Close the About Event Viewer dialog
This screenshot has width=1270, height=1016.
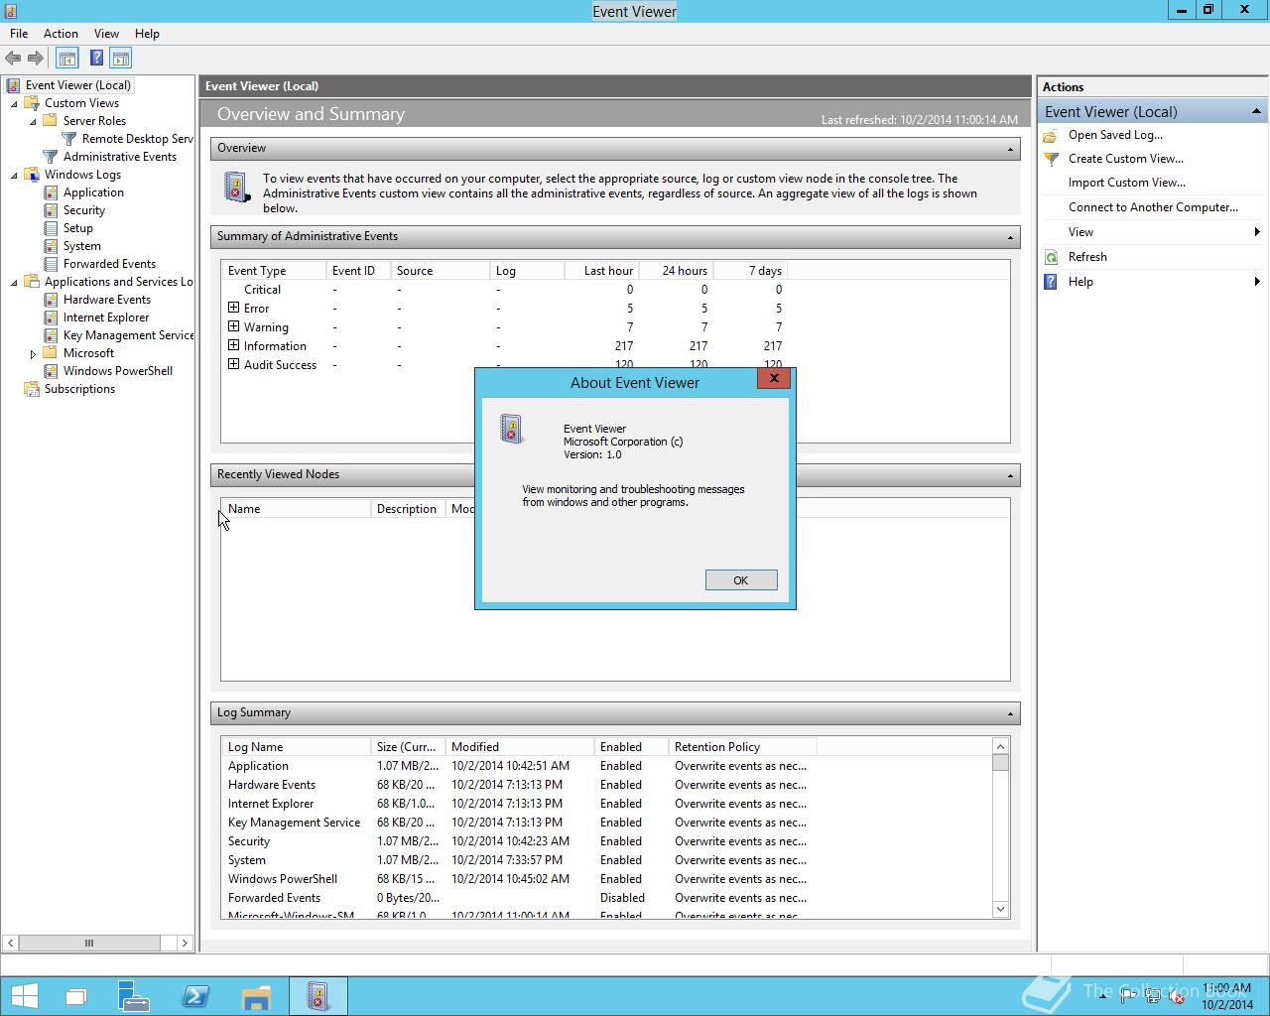(x=774, y=378)
